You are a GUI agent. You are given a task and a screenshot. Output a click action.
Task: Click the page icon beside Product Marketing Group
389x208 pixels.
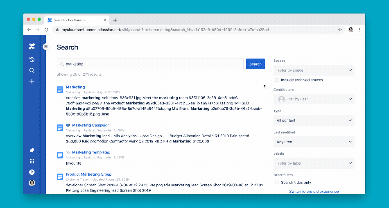[x=60, y=177]
